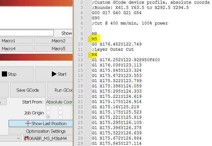
Task: Click the ';Cut @ 400 mm/min' comment
Action: coord(130,23)
